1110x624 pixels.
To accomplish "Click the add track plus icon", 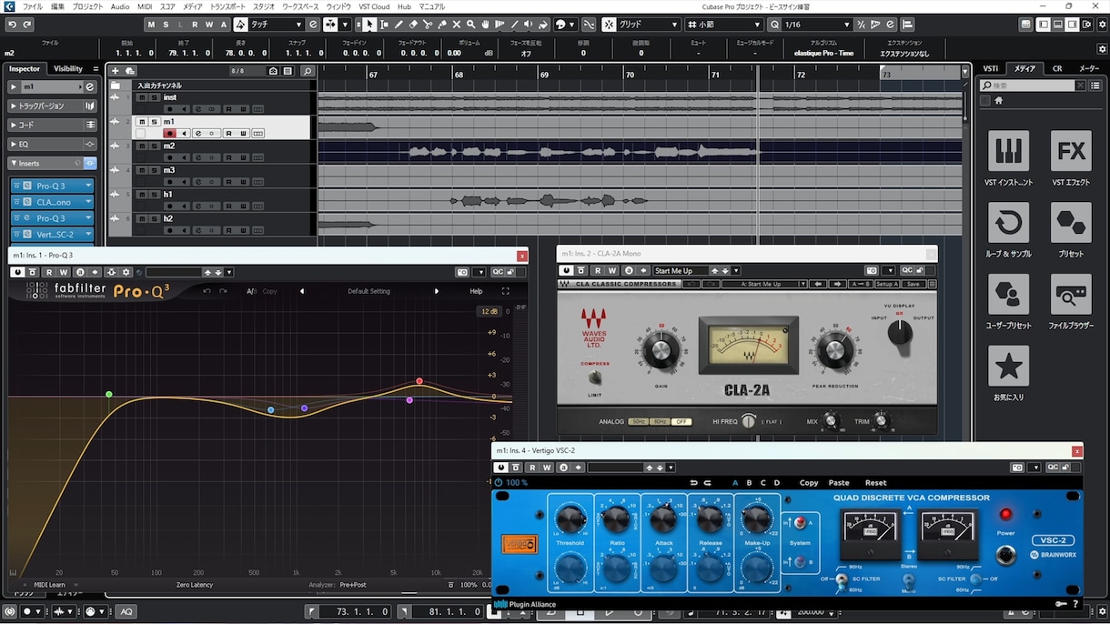I will pyautogui.click(x=116, y=71).
